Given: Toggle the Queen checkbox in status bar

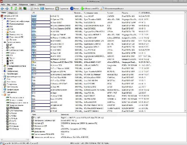Looking at the screenshot, I should coord(1,143).
